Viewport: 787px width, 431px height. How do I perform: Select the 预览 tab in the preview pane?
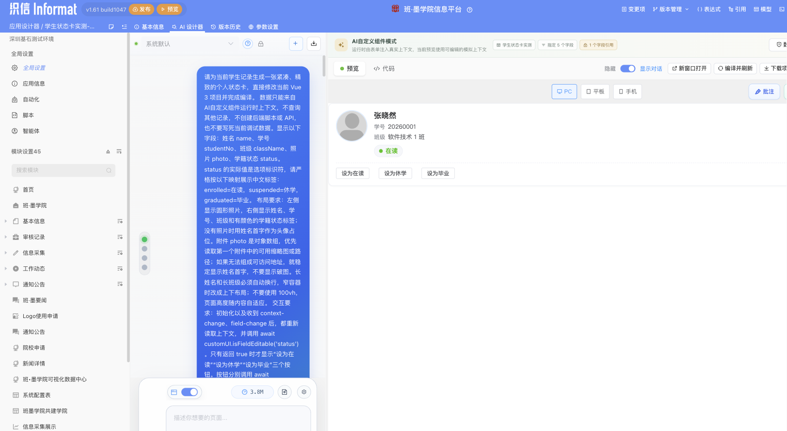click(x=349, y=69)
